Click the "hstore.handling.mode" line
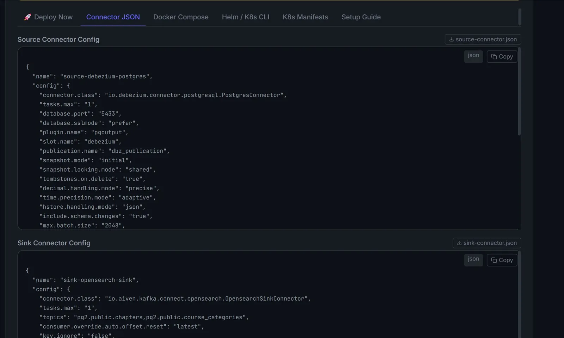The image size is (564, 338). click(92, 207)
